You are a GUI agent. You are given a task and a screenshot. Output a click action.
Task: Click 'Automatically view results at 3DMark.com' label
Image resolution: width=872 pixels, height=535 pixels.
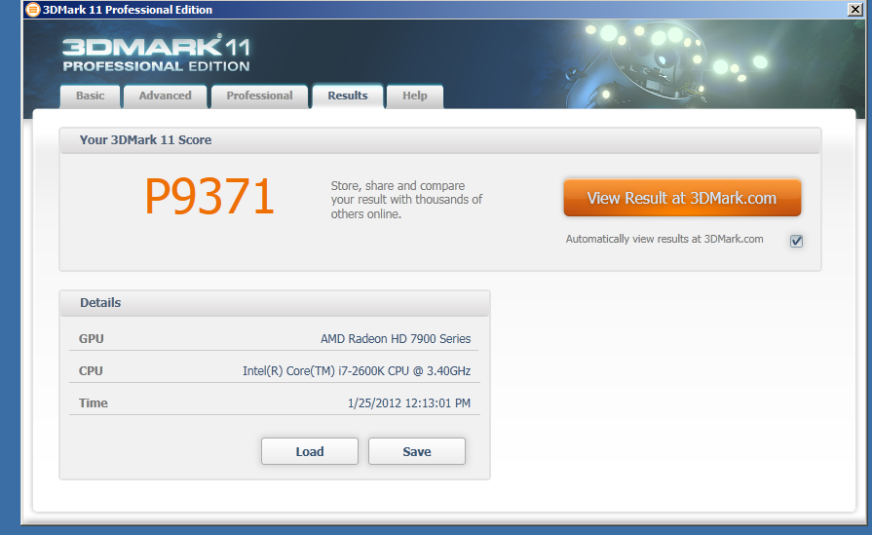[664, 239]
